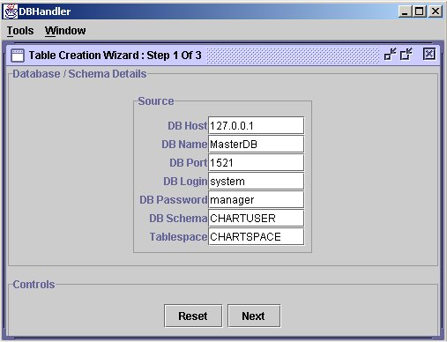Maximize the Table Creation Wizard internal frame

pos(406,55)
